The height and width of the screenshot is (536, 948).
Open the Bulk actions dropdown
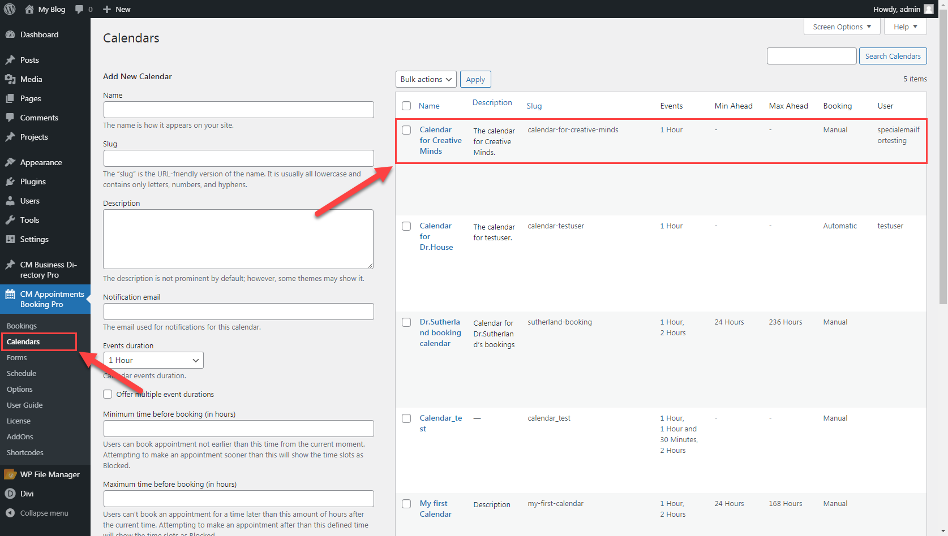pos(426,79)
